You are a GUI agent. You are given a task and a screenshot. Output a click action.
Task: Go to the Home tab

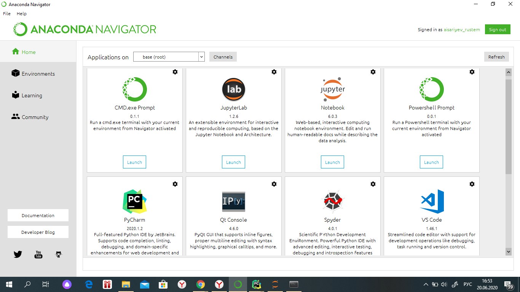point(38,52)
